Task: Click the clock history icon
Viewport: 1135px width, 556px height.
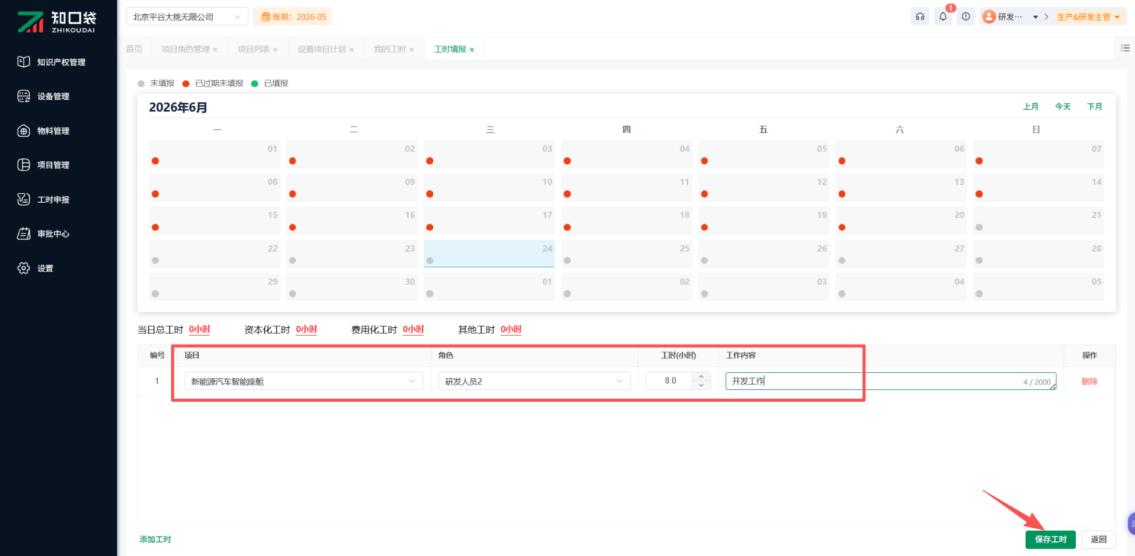Action: (966, 17)
